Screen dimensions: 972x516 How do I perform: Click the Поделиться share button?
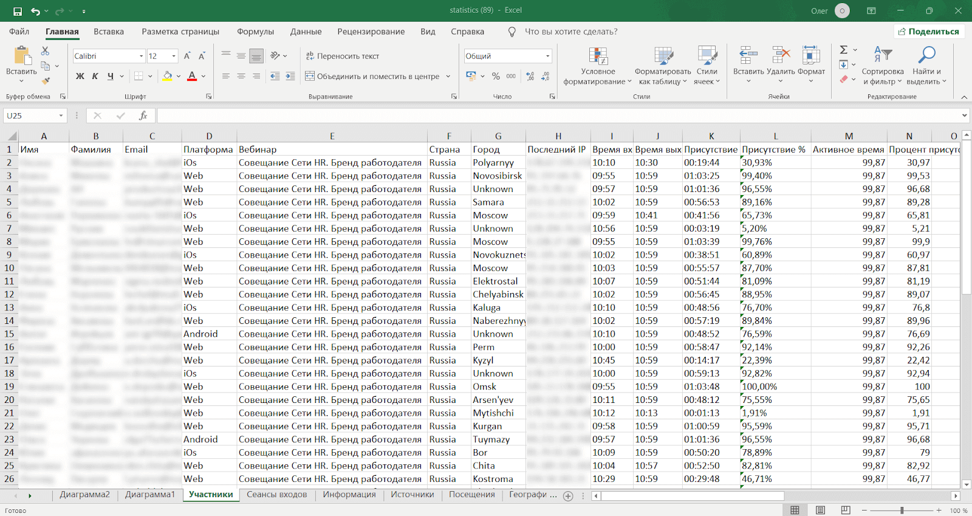tap(929, 32)
